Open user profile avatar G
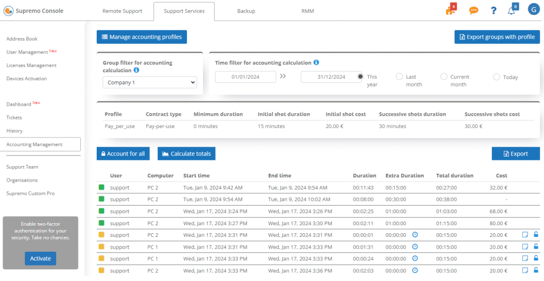This screenshot has width=544, height=281. pyautogui.click(x=533, y=10)
